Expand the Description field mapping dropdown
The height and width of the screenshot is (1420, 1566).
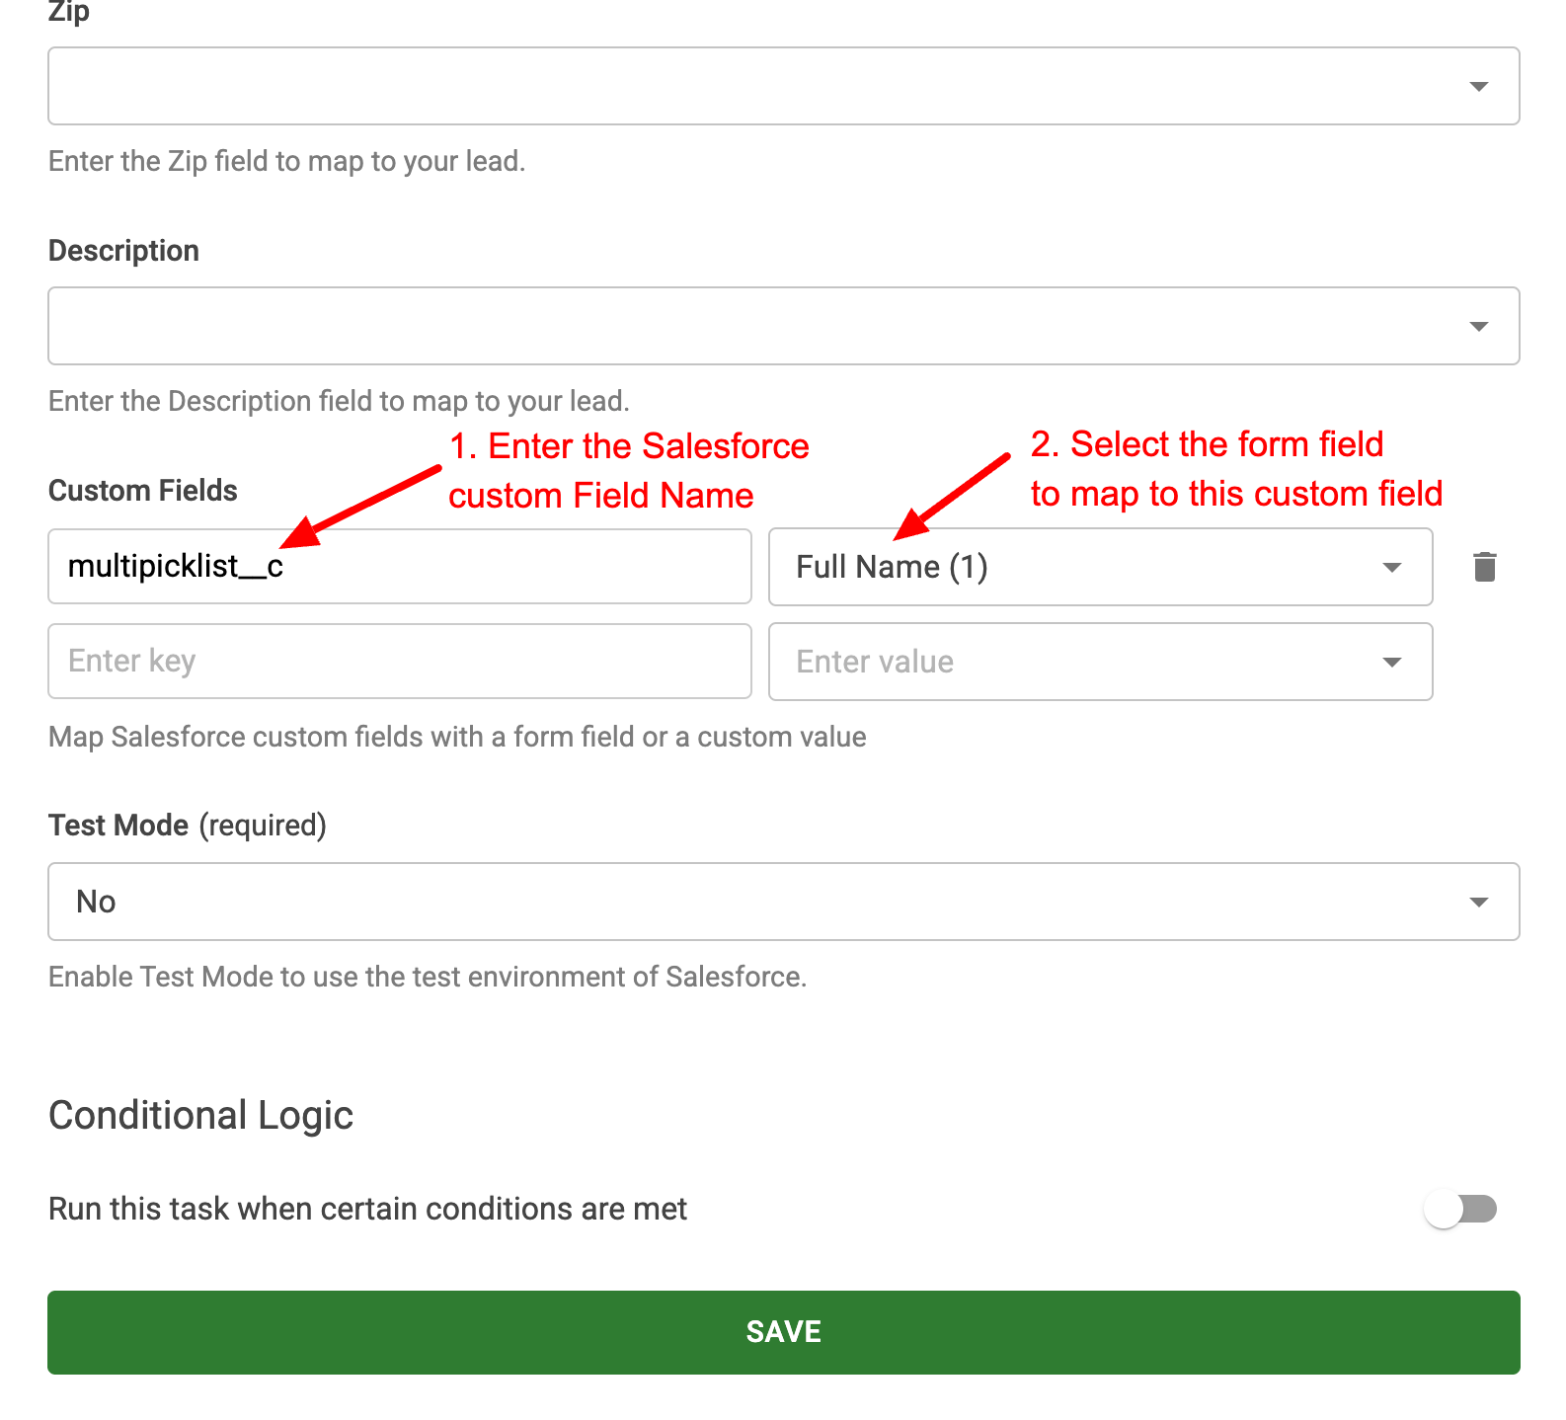tap(750, 327)
